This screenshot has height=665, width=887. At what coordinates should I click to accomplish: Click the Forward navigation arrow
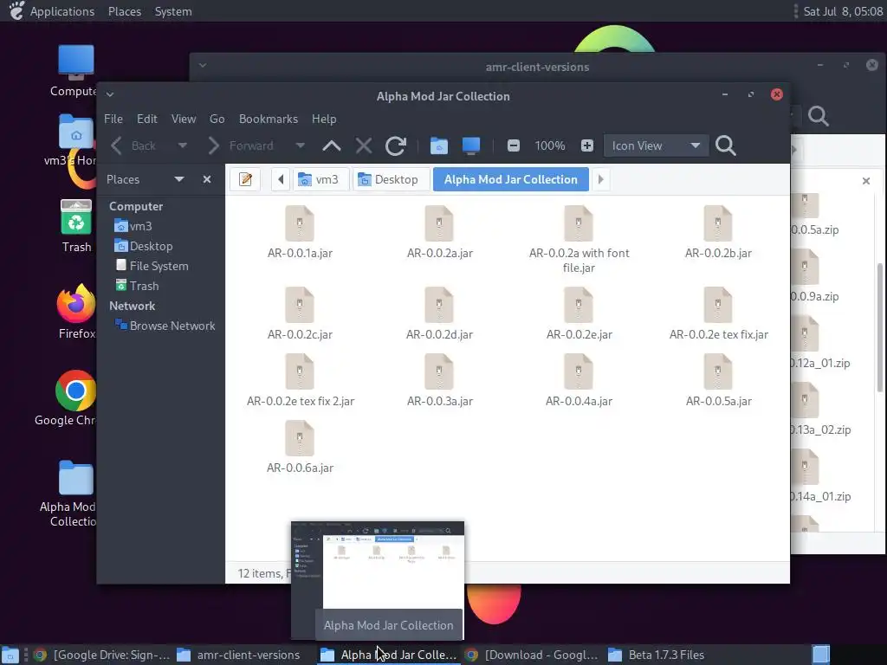(x=213, y=145)
